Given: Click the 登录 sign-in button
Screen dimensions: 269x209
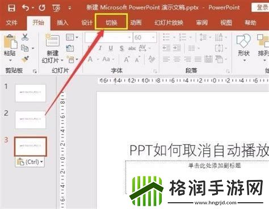Looking at the screenshot, I should (x=260, y=7).
